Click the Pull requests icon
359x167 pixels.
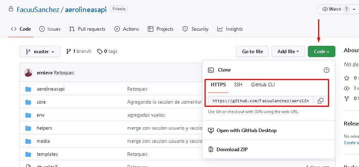tap(72, 29)
